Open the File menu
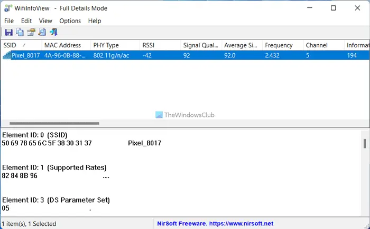 9,21
